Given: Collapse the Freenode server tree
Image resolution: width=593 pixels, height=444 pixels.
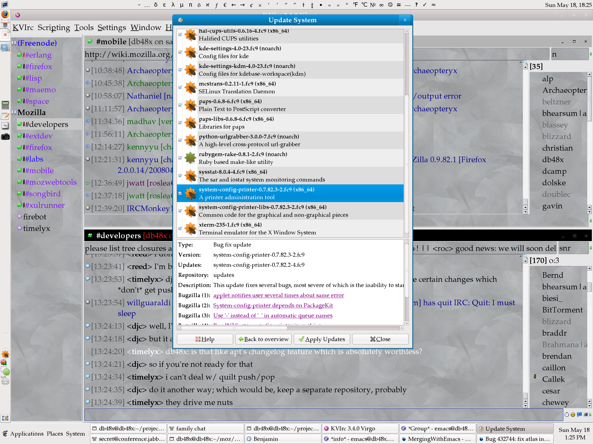Looking at the screenshot, I should click(14, 43).
